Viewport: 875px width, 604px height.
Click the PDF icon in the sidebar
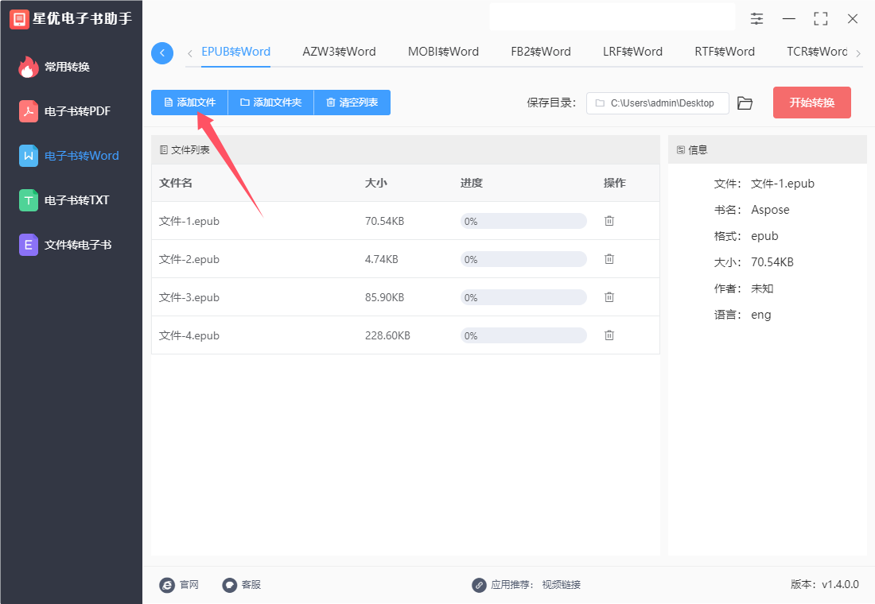pos(29,111)
